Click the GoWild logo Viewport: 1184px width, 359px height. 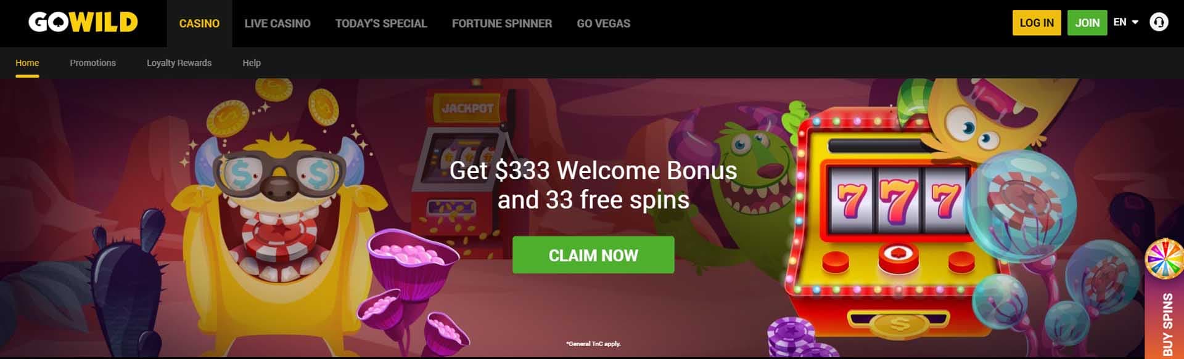click(x=83, y=23)
